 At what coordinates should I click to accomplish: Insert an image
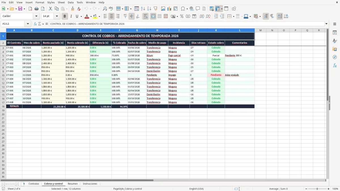[163, 9]
